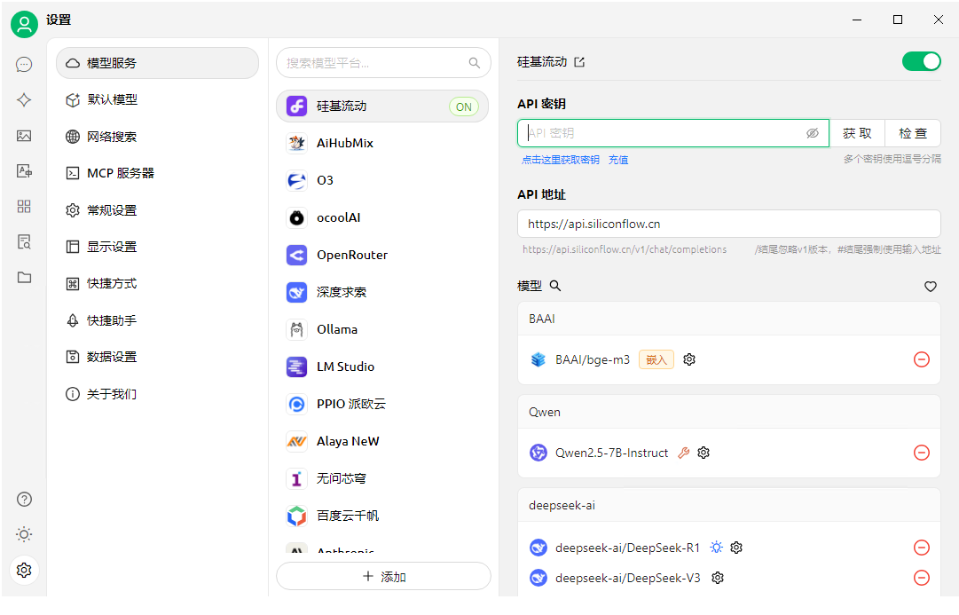Open 显示设置 settings section

click(x=157, y=247)
